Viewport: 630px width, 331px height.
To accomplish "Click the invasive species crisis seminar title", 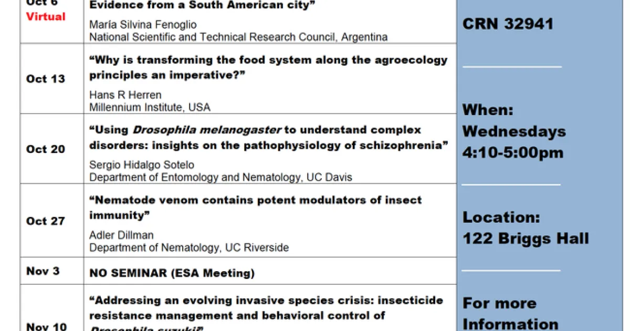I will (266, 308).
